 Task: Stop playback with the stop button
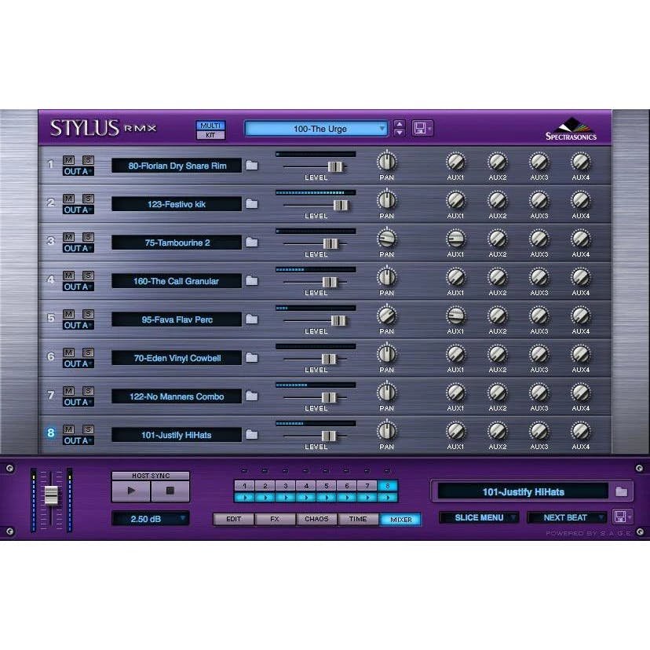170,491
